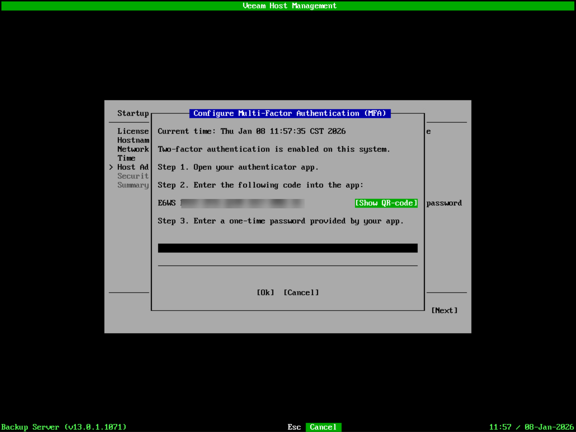Click the arrow marker beside Host Admin
576x432 pixels.
[111, 167]
